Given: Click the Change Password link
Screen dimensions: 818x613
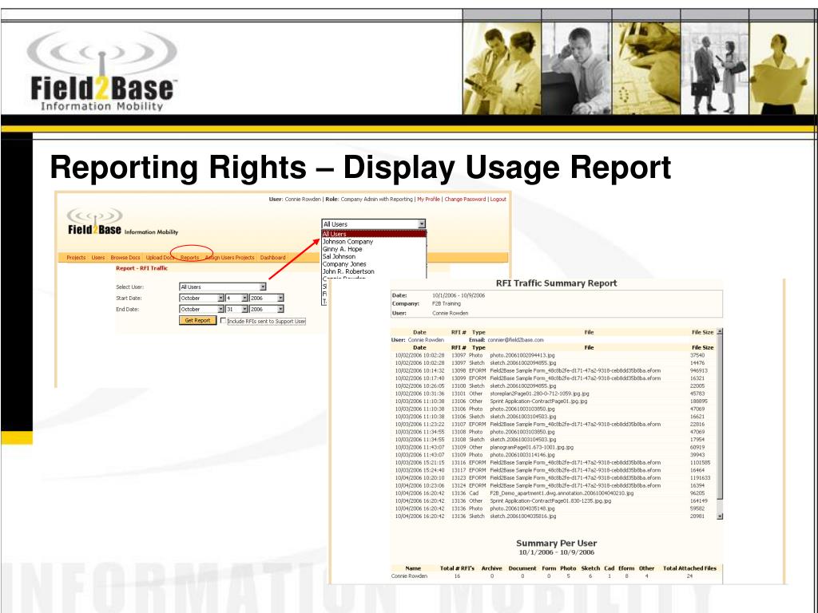Looking at the screenshot, I should point(465,199).
